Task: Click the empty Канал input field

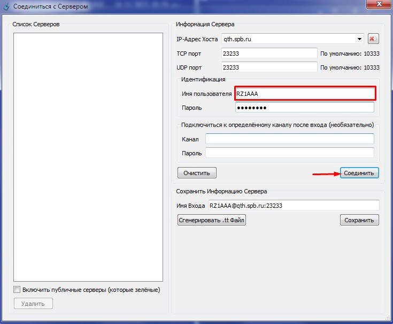Action: pos(289,139)
